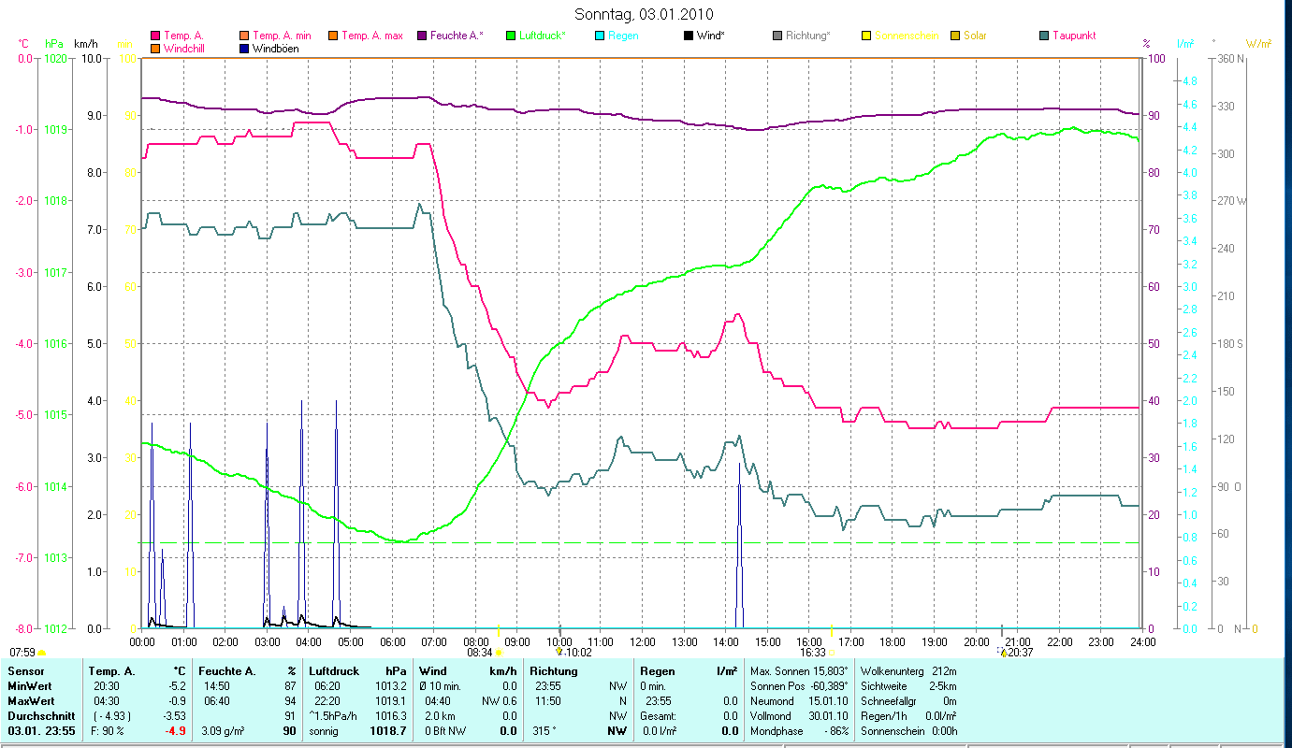Select the "Ø 10 min." wind label
Viewport: 1292px width, 748px height.
[x=442, y=686]
